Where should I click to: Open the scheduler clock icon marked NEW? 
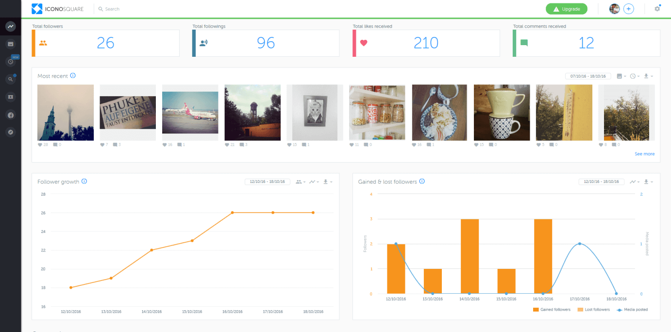point(10,62)
